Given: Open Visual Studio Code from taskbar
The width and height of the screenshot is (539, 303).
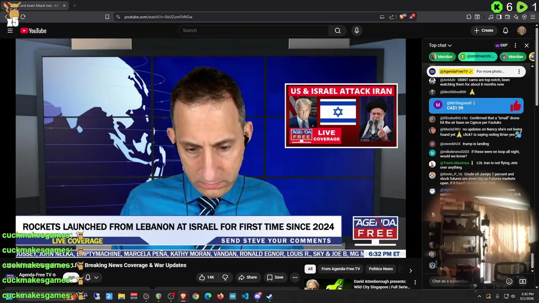Looking at the screenshot, I should (245, 296).
